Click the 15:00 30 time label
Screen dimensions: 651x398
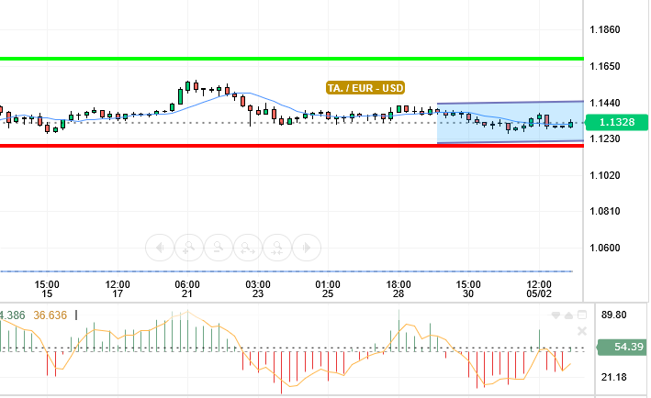coord(468,290)
